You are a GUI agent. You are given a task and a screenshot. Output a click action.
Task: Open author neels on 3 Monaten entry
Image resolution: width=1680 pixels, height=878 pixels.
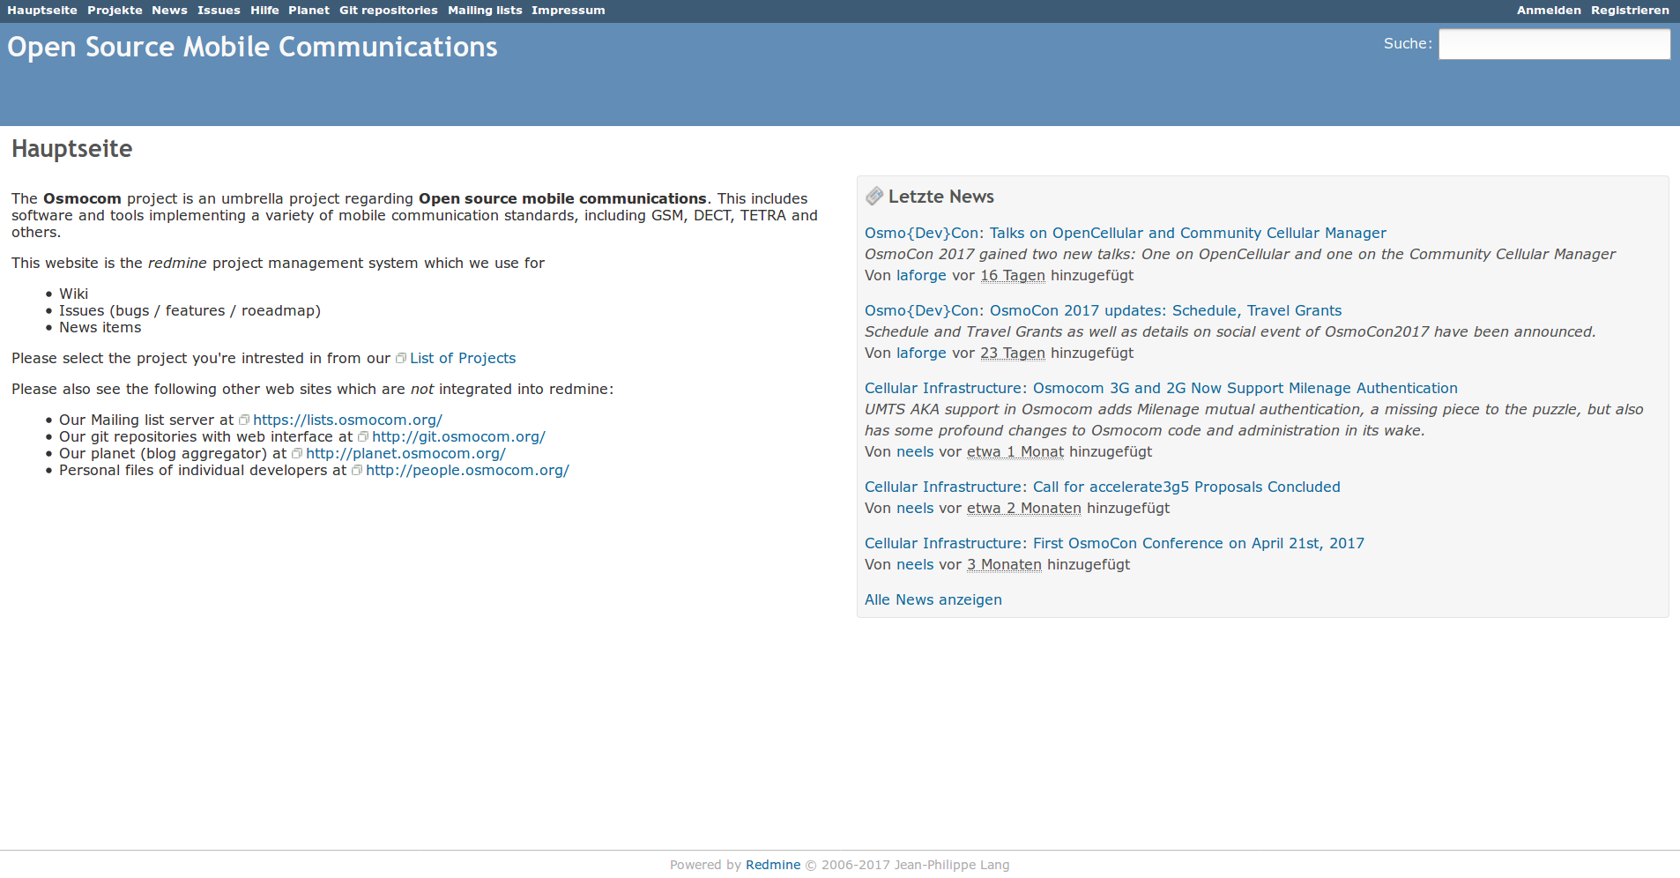tap(915, 564)
